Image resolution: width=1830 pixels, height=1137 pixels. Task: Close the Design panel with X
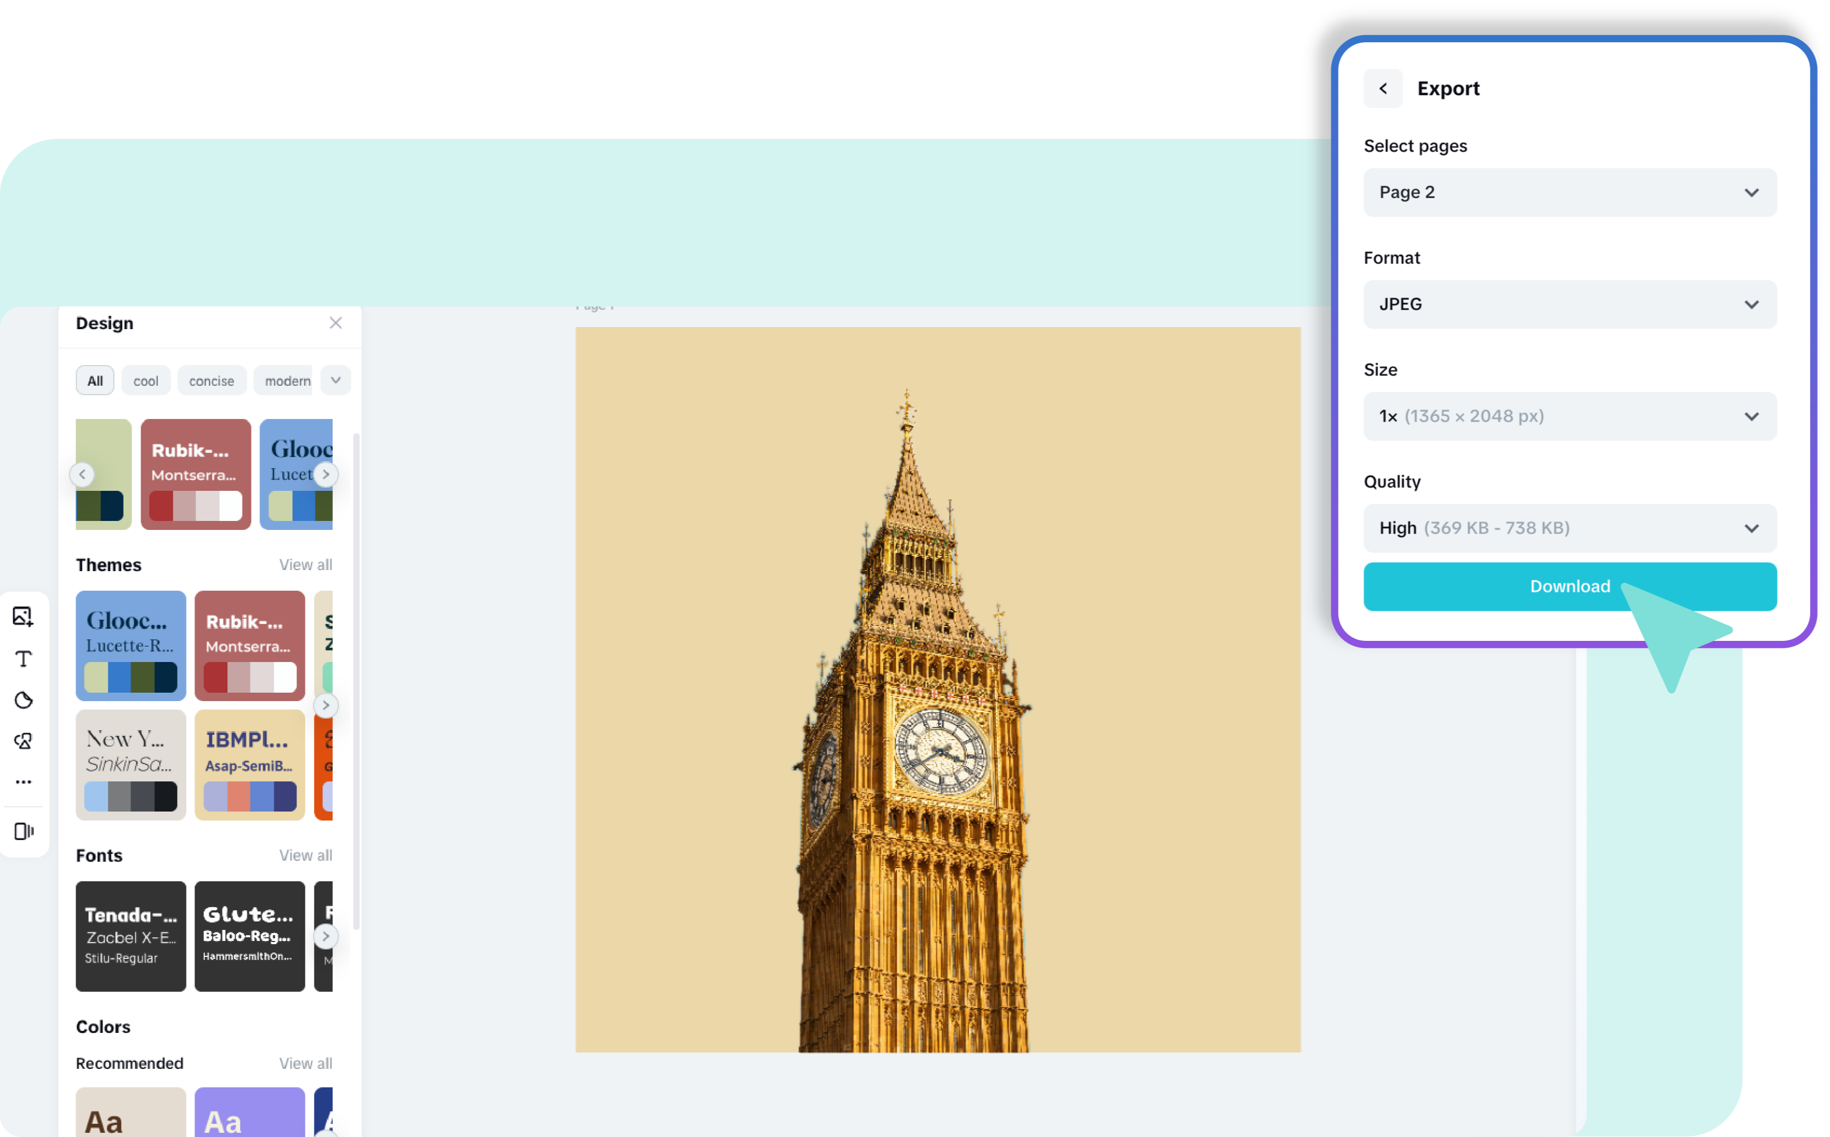point(336,323)
